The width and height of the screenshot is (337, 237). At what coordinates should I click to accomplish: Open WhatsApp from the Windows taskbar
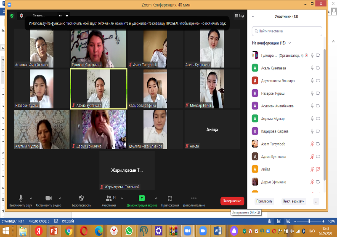pos(129,231)
